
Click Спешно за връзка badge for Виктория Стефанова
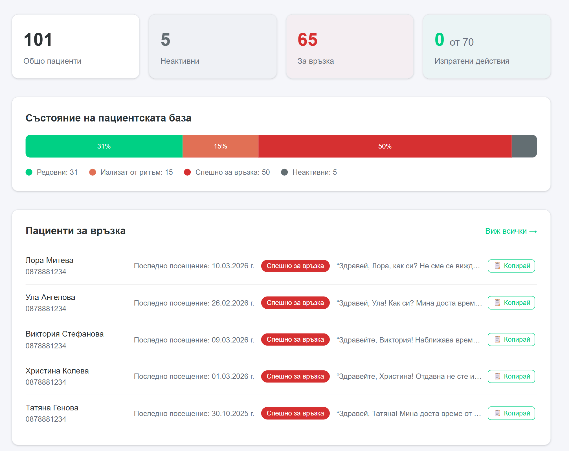point(295,339)
